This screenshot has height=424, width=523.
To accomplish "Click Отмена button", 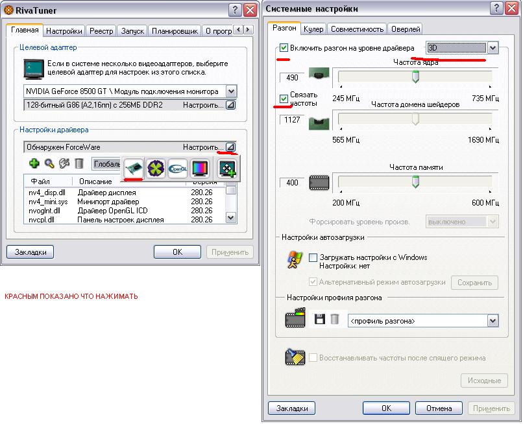I will point(439,408).
